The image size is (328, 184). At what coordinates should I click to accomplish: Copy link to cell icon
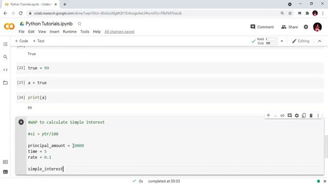point(282,116)
